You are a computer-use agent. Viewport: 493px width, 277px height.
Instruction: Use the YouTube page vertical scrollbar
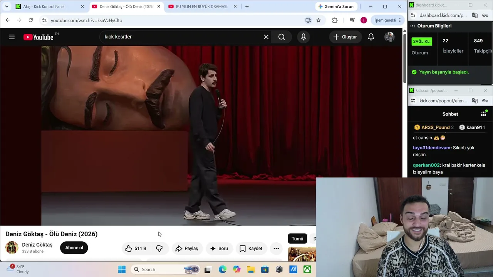click(x=405, y=58)
